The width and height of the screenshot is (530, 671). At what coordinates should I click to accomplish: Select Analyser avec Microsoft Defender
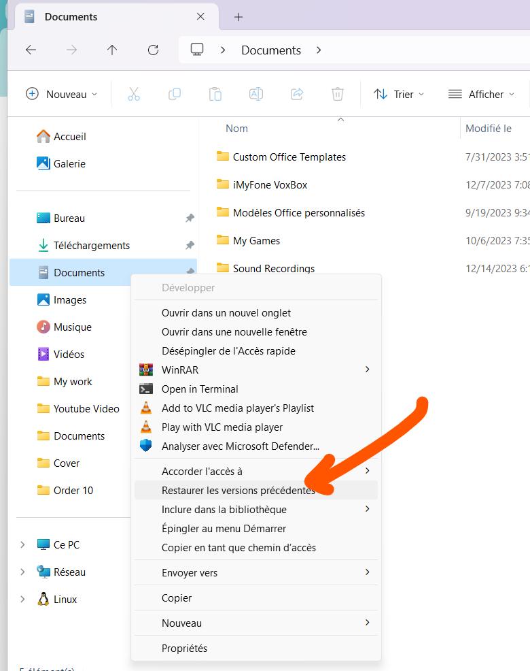point(256,446)
